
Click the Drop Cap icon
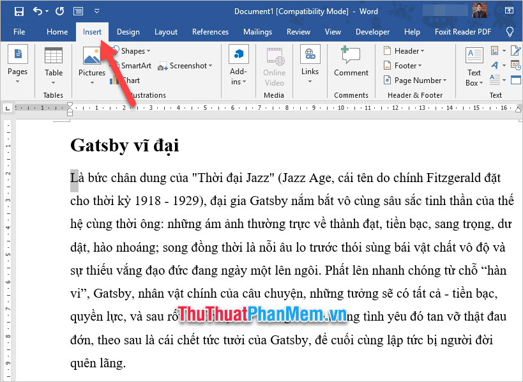tap(495, 80)
